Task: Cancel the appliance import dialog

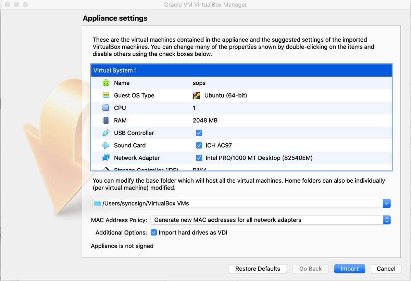Action: click(386, 269)
